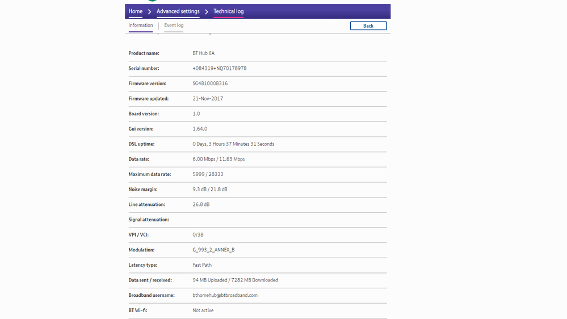Click the Serial number label
567x319 pixels.
(144, 68)
